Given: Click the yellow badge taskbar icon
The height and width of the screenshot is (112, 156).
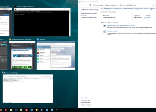Looking at the screenshot, I should pos(37,110).
